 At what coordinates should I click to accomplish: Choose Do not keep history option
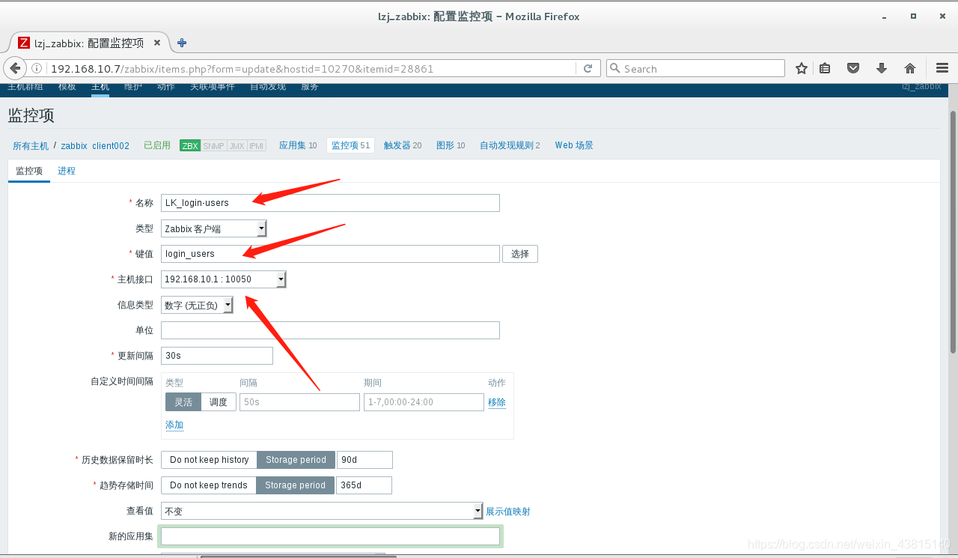tap(209, 460)
